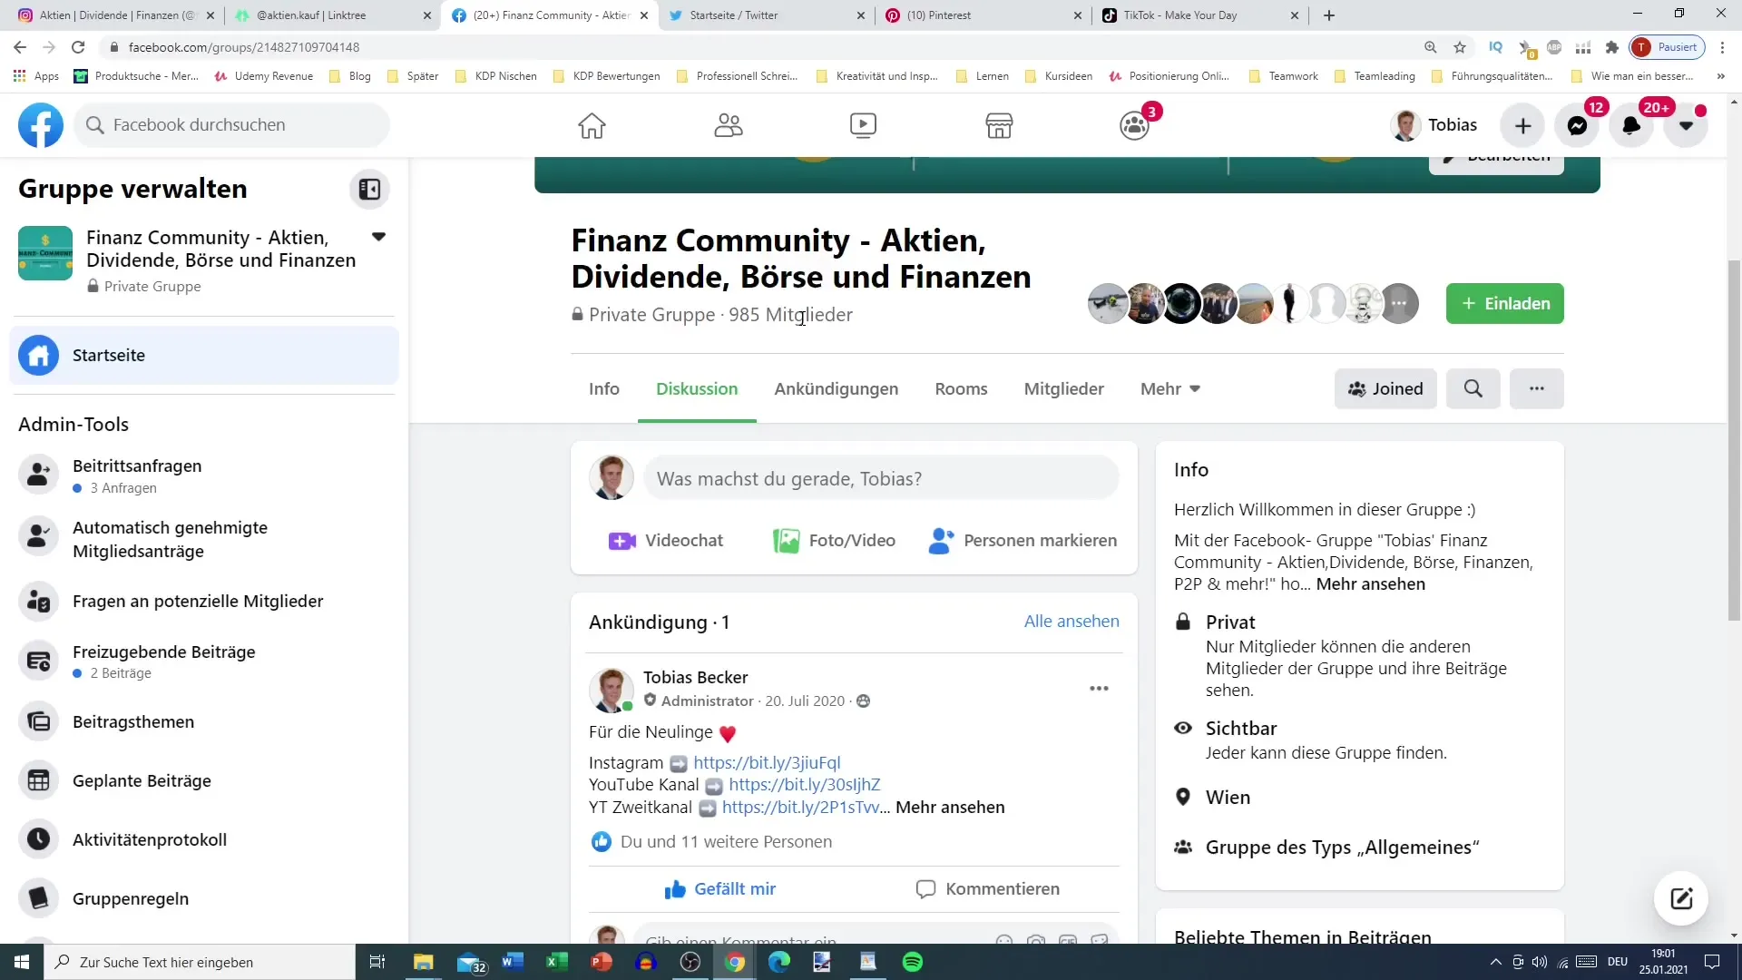
Task: Open the Instagram bit.ly link
Action: pyautogui.click(x=767, y=762)
